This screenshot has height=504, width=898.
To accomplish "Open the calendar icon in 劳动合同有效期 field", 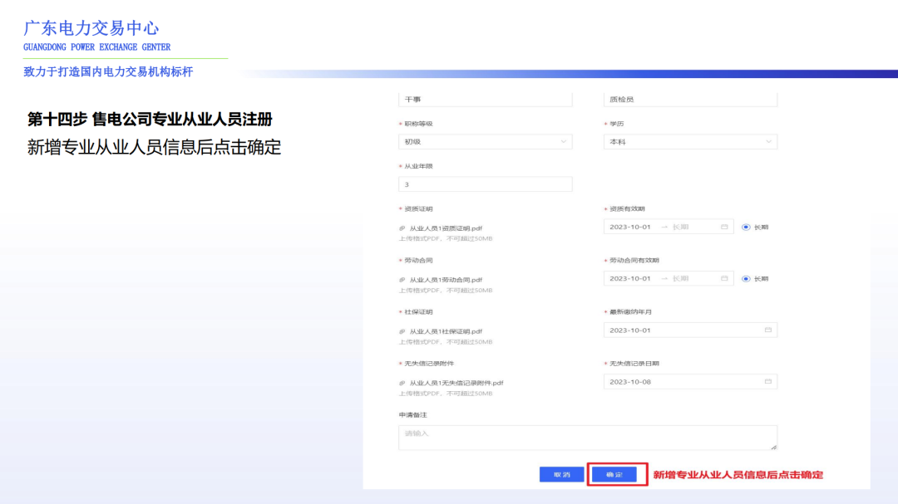I will (x=723, y=278).
